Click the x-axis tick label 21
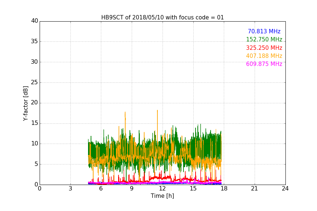This screenshot has height=211, width=317. (255, 189)
